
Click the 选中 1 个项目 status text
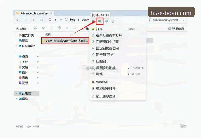33,127
